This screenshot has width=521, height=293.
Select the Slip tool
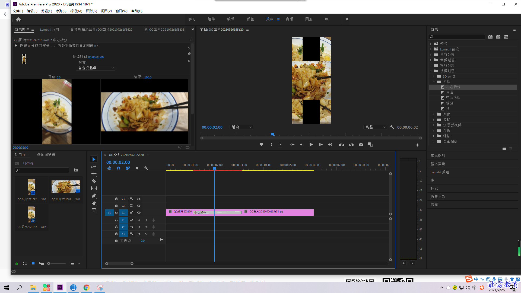coord(94,188)
